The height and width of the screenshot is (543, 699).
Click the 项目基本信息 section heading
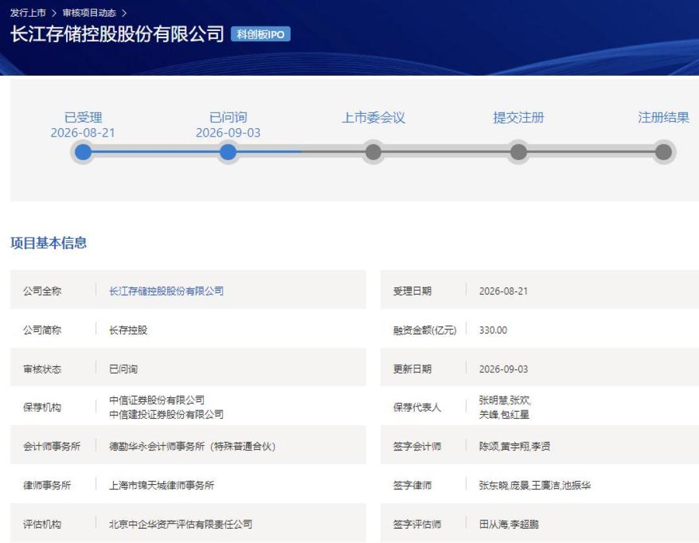[49, 243]
